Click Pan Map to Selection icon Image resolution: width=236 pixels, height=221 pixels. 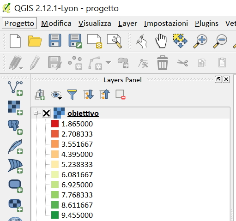[180, 41]
